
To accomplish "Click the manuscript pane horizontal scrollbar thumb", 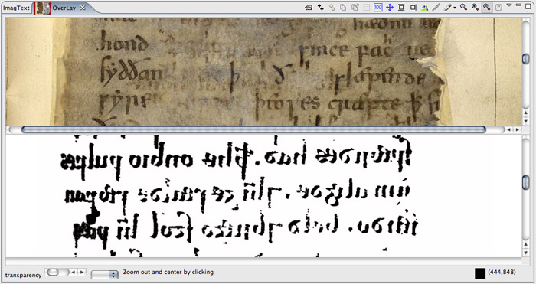I will pos(253,129).
